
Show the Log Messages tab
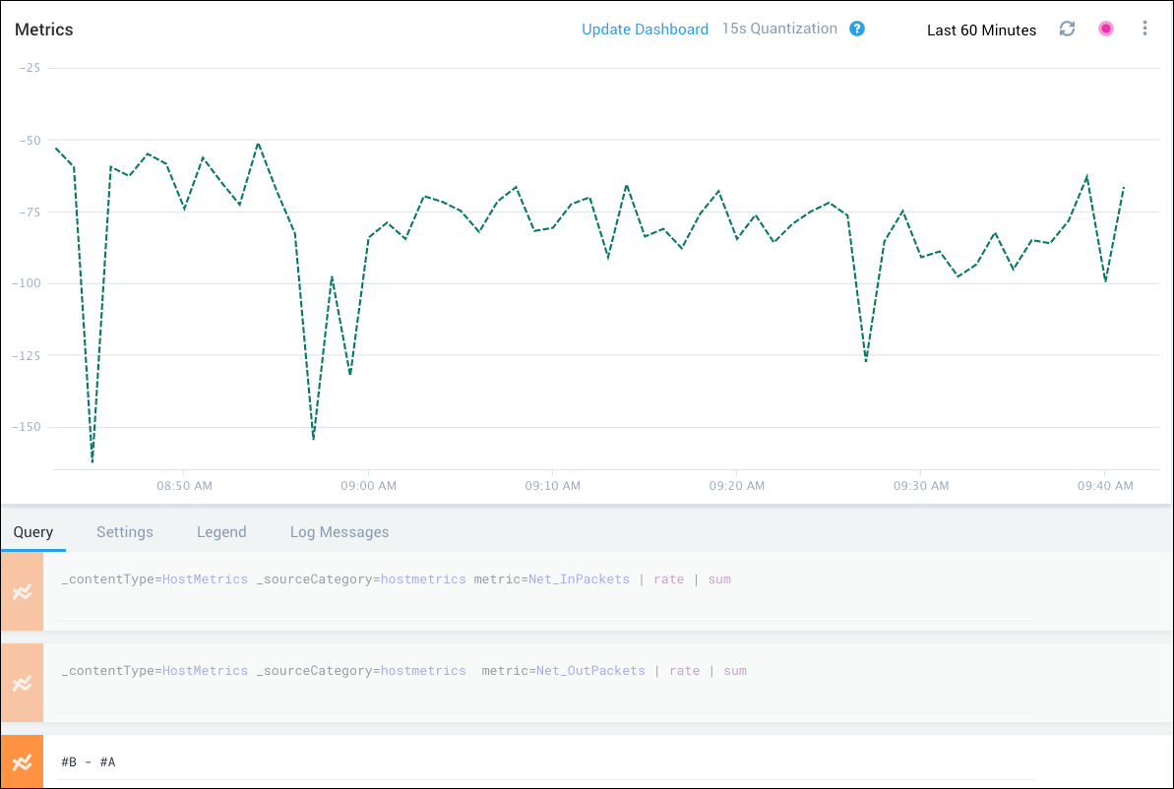pyautogui.click(x=340, y=532)
